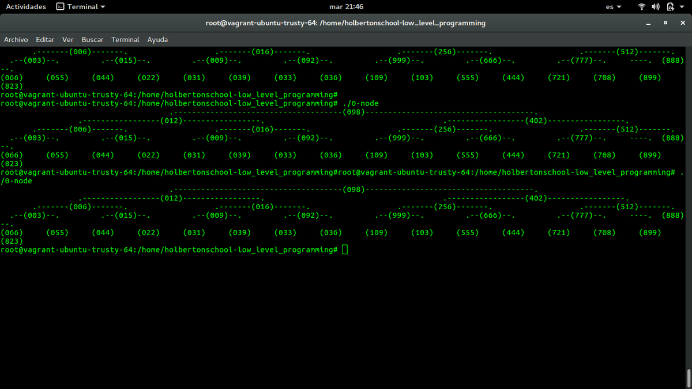Click the battery power icon

(x=670, y=7)
